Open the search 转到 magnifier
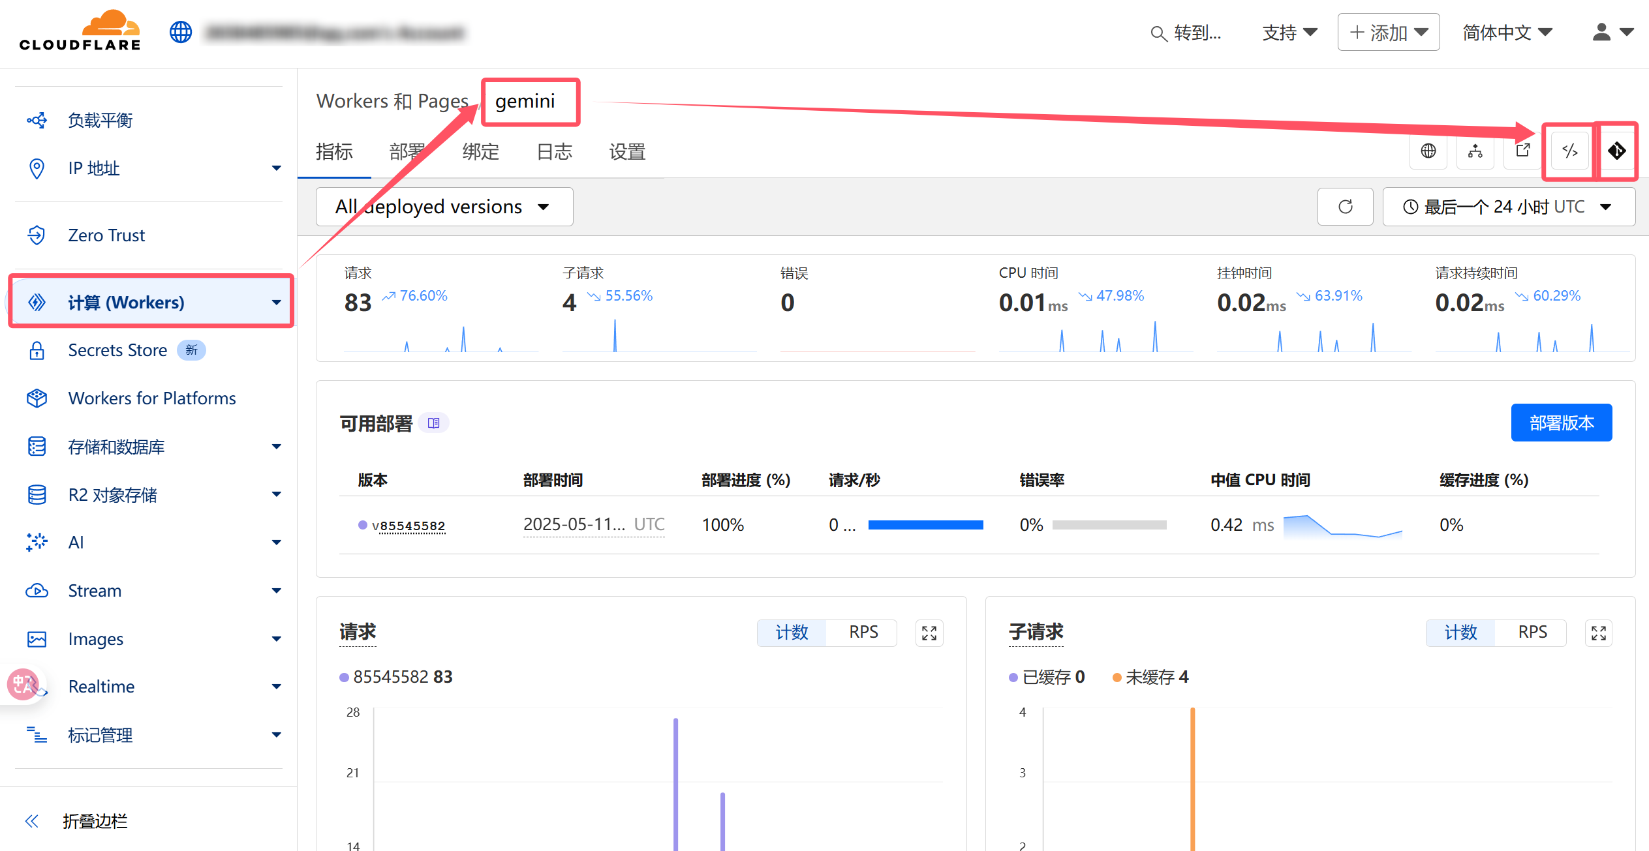 tap(1158, 33)
